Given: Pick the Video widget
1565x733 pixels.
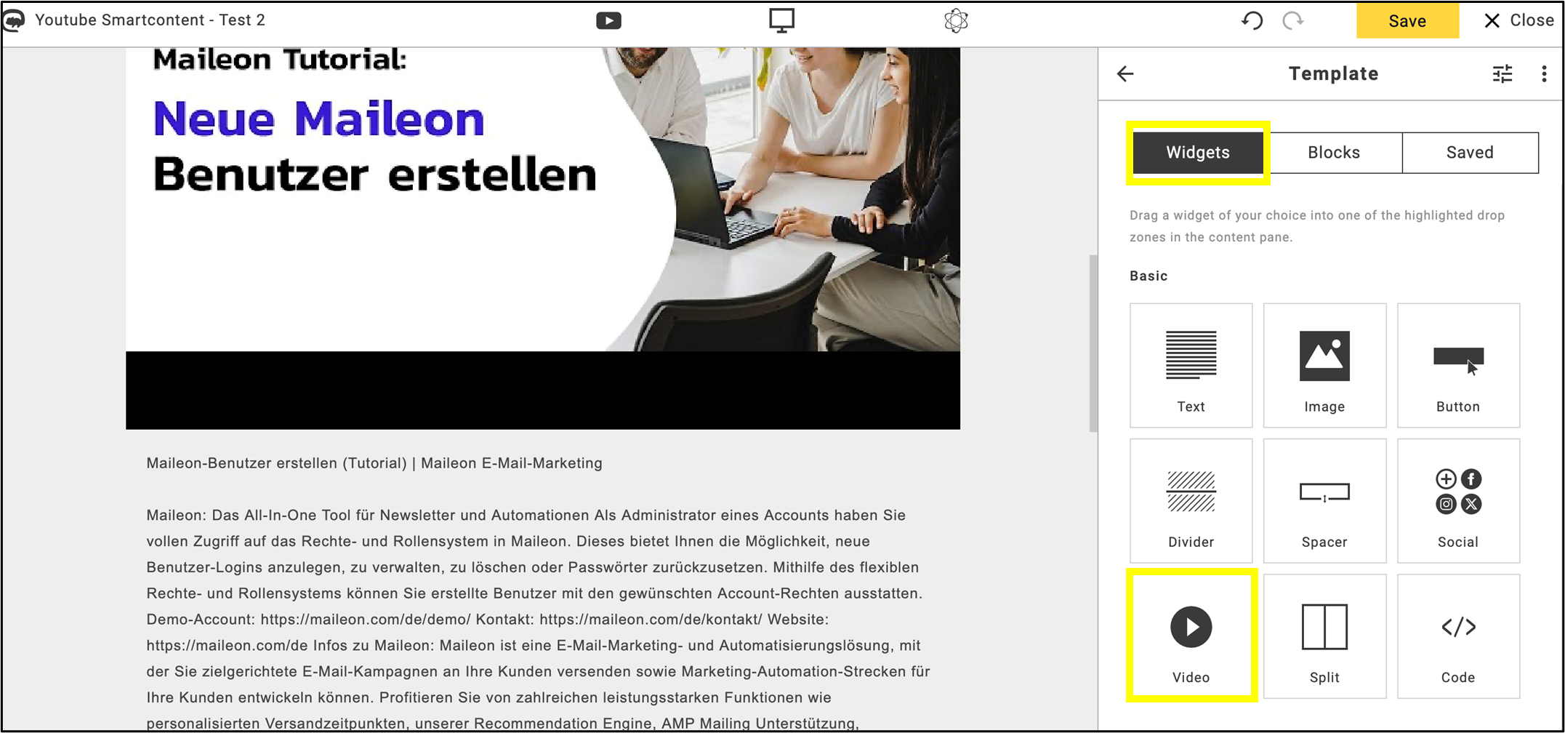Looking at the screenshot, I should (x=1191, y=636).
